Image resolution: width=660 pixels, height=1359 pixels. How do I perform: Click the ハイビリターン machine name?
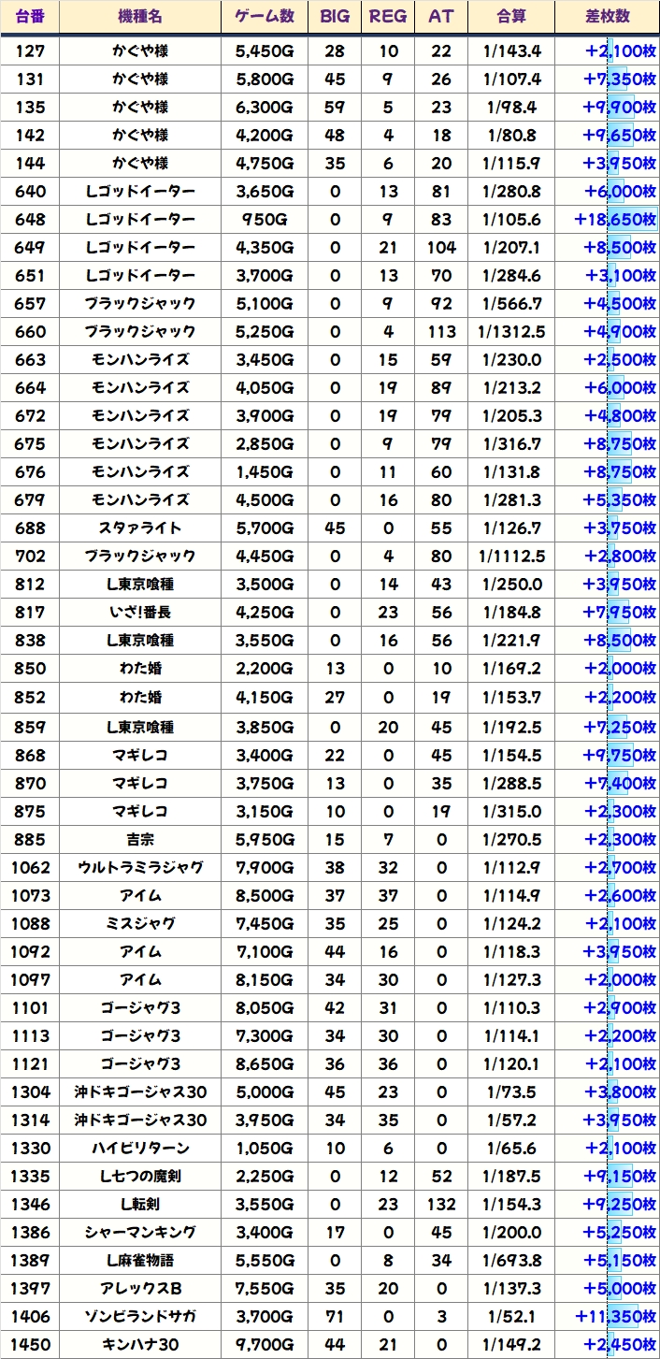point(140,1148)
